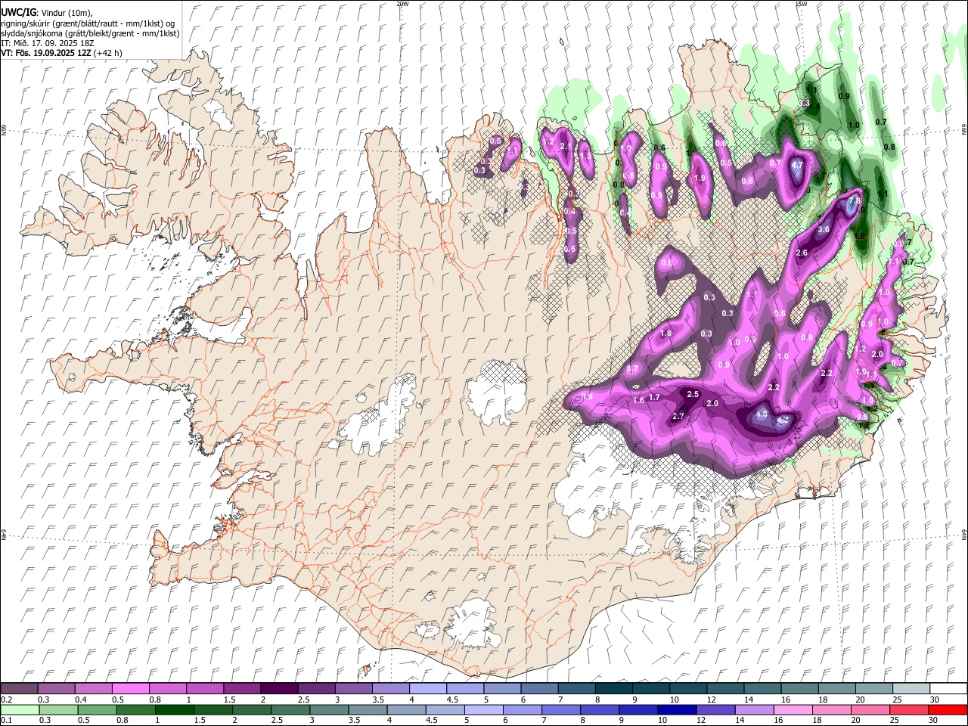968x726 pixels.
Task: Pick the snow legend swatch between 3 and 3.5
Action: click(x=354, y=688)
